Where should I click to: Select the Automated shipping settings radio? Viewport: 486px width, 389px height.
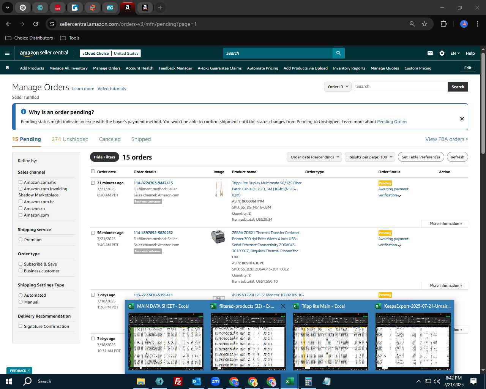(21, 295)
